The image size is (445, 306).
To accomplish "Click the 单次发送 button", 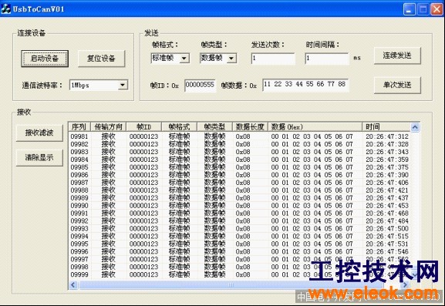I will tap(397, 85).
